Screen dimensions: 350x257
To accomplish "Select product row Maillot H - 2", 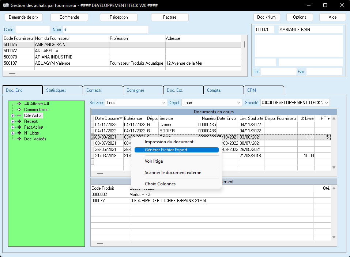I will pyautogui.click(x=211, y=194).
